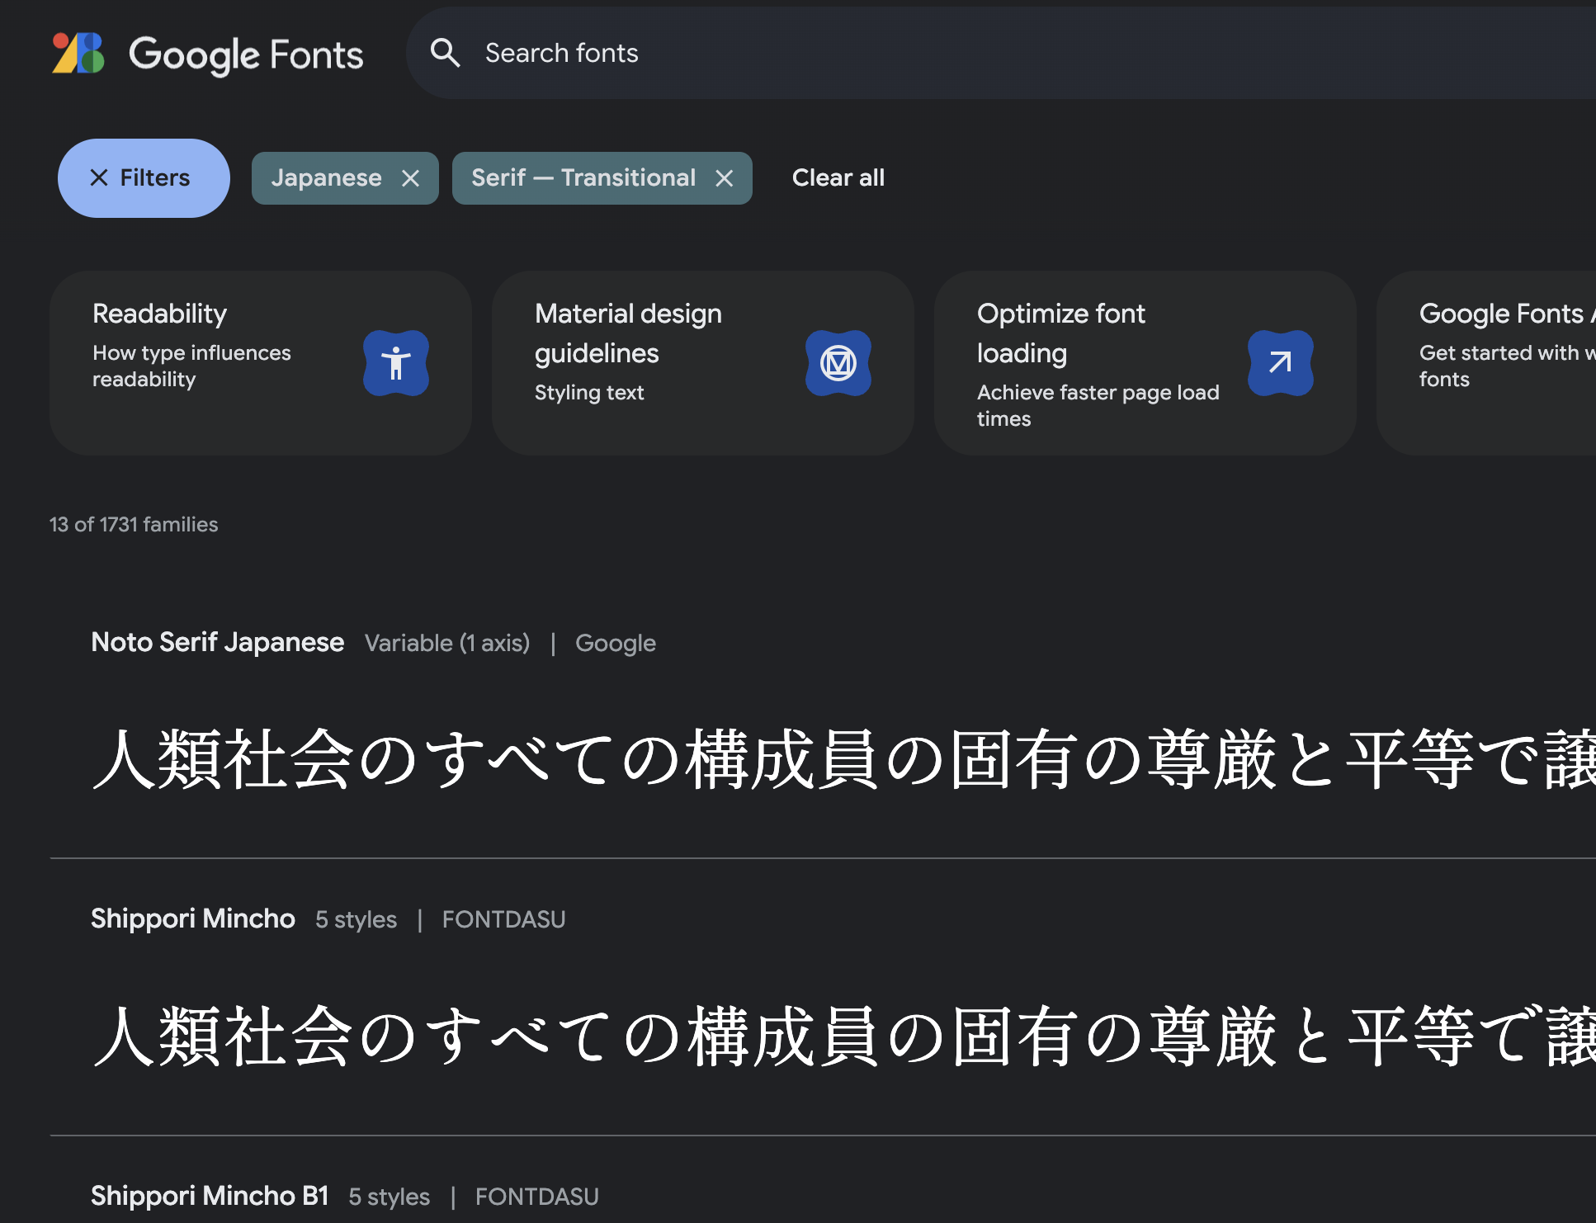The height and width of the screenshot is (1223, 1596).
Task: Click the X icon on the Filters chip
Action: point(99,177)
